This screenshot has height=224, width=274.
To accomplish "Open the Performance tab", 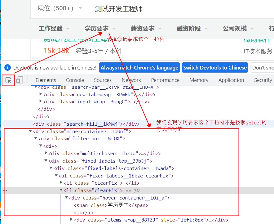I will pos(165,80).
